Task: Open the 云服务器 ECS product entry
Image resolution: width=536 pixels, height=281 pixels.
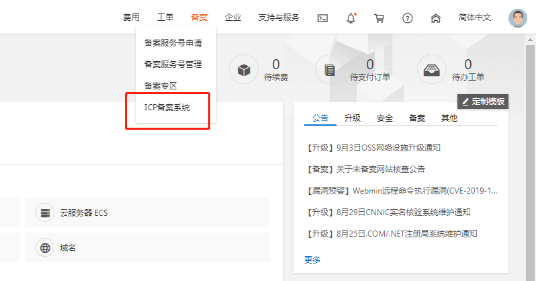Action: click(x=147, y=212)
